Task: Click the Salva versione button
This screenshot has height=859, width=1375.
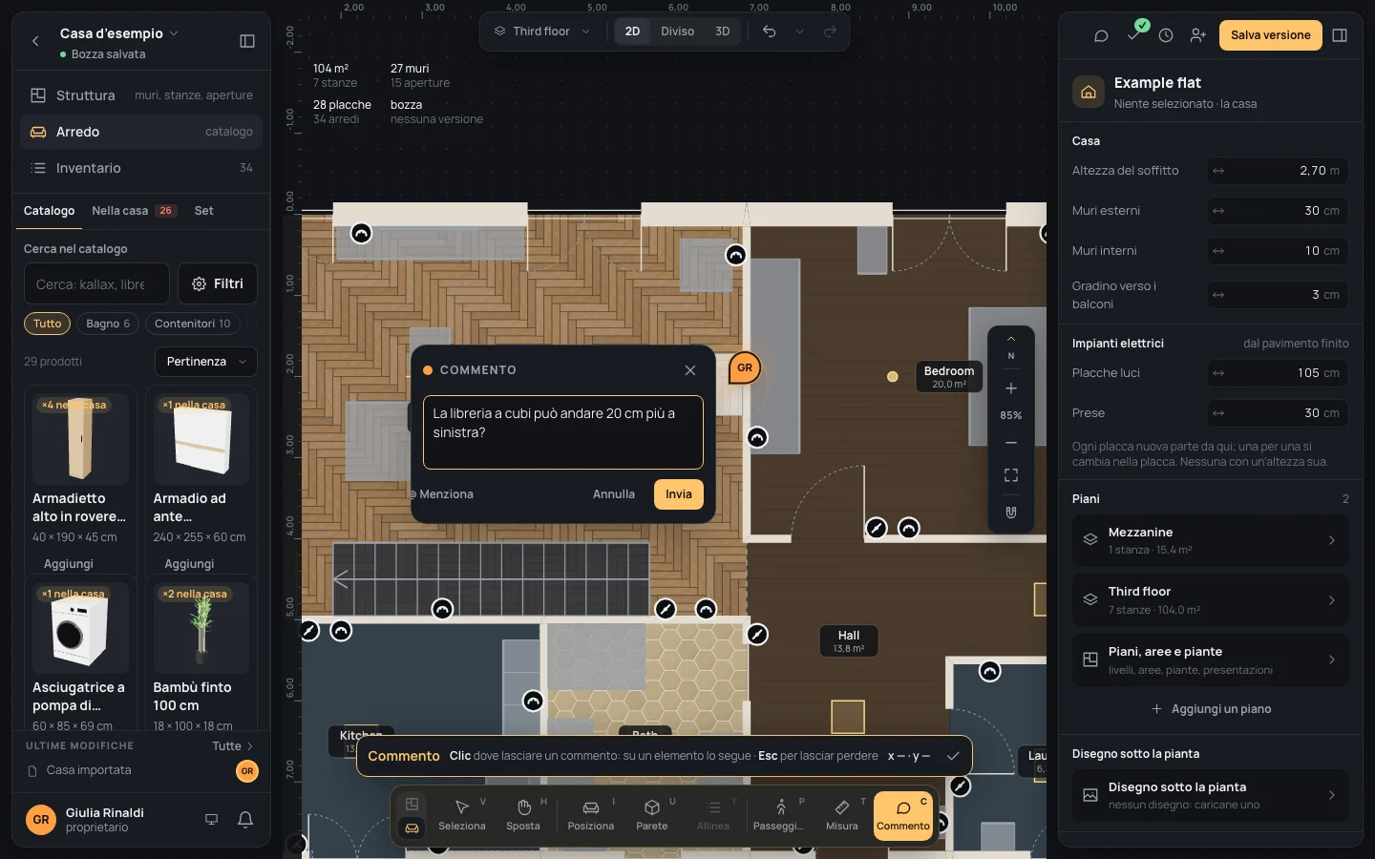Action: [1271, 35]
